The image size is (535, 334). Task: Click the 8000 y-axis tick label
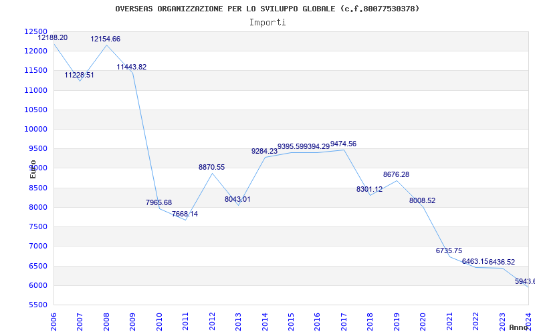click(37, 207)
